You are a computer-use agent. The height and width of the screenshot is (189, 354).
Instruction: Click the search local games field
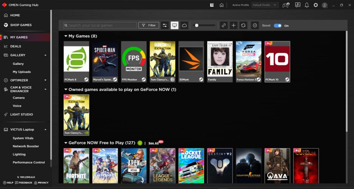(100, 25)
